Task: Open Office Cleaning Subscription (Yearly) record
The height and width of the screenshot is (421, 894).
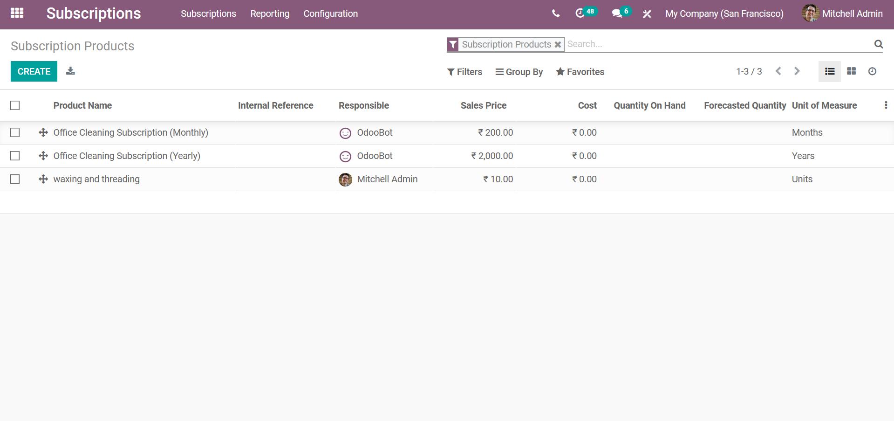Action: pos(127,156)
